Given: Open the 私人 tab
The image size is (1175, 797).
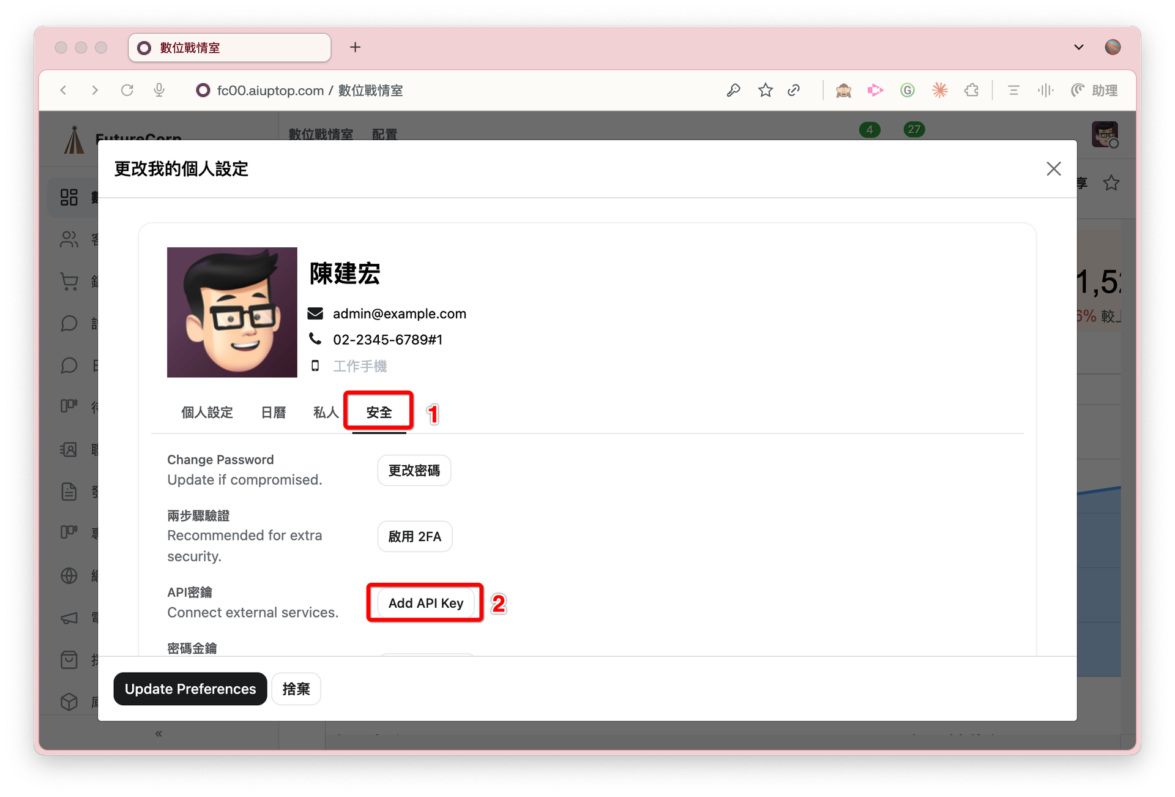Looking at the screenshot, I should (x=326, y=413).
